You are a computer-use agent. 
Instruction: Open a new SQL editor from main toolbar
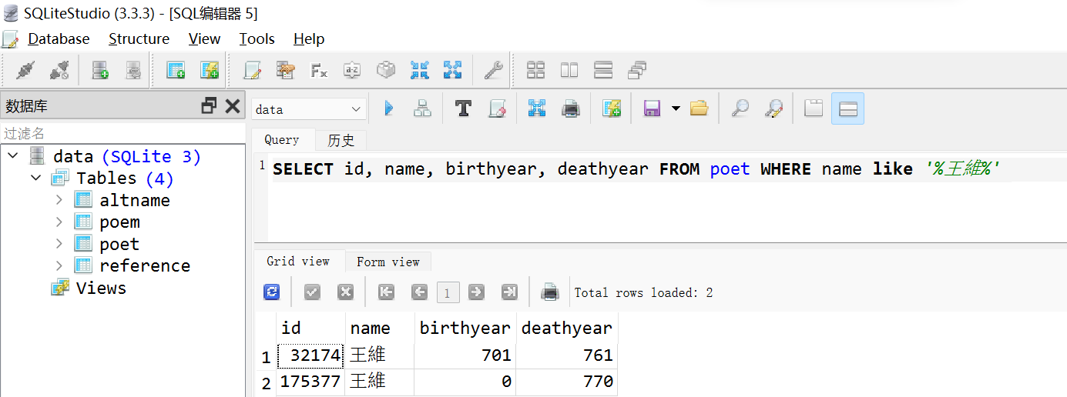[x=252, y=71]
